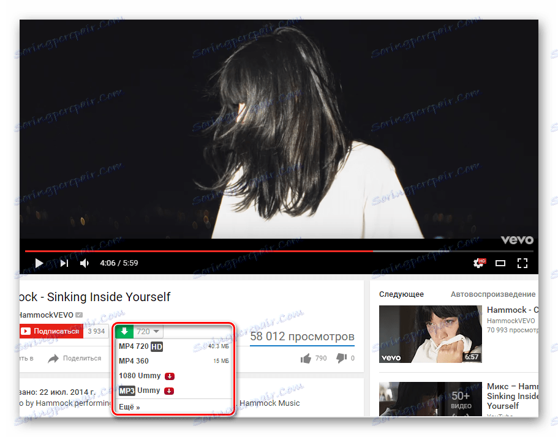
Task: Click the verified badge next to HammockVEVO
Action: click(x=79, y=315)
